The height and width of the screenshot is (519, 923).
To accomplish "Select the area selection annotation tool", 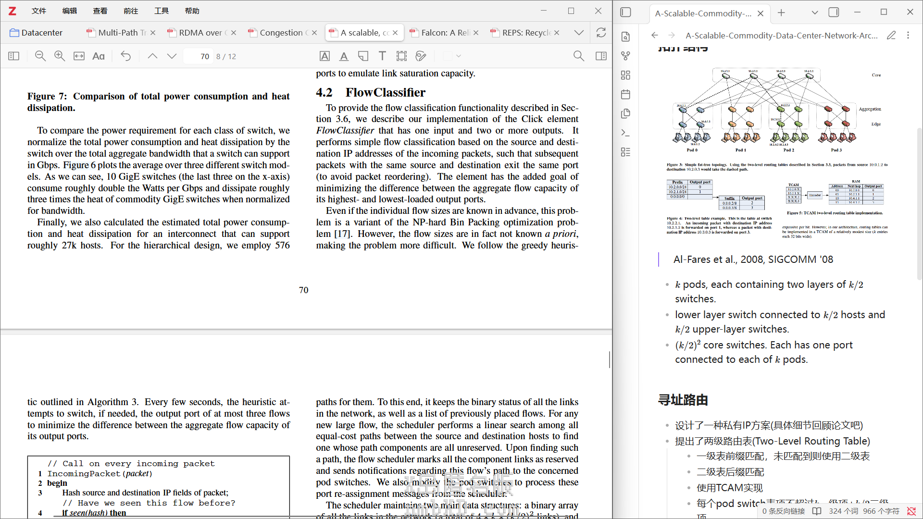I will tap(401, 56).
